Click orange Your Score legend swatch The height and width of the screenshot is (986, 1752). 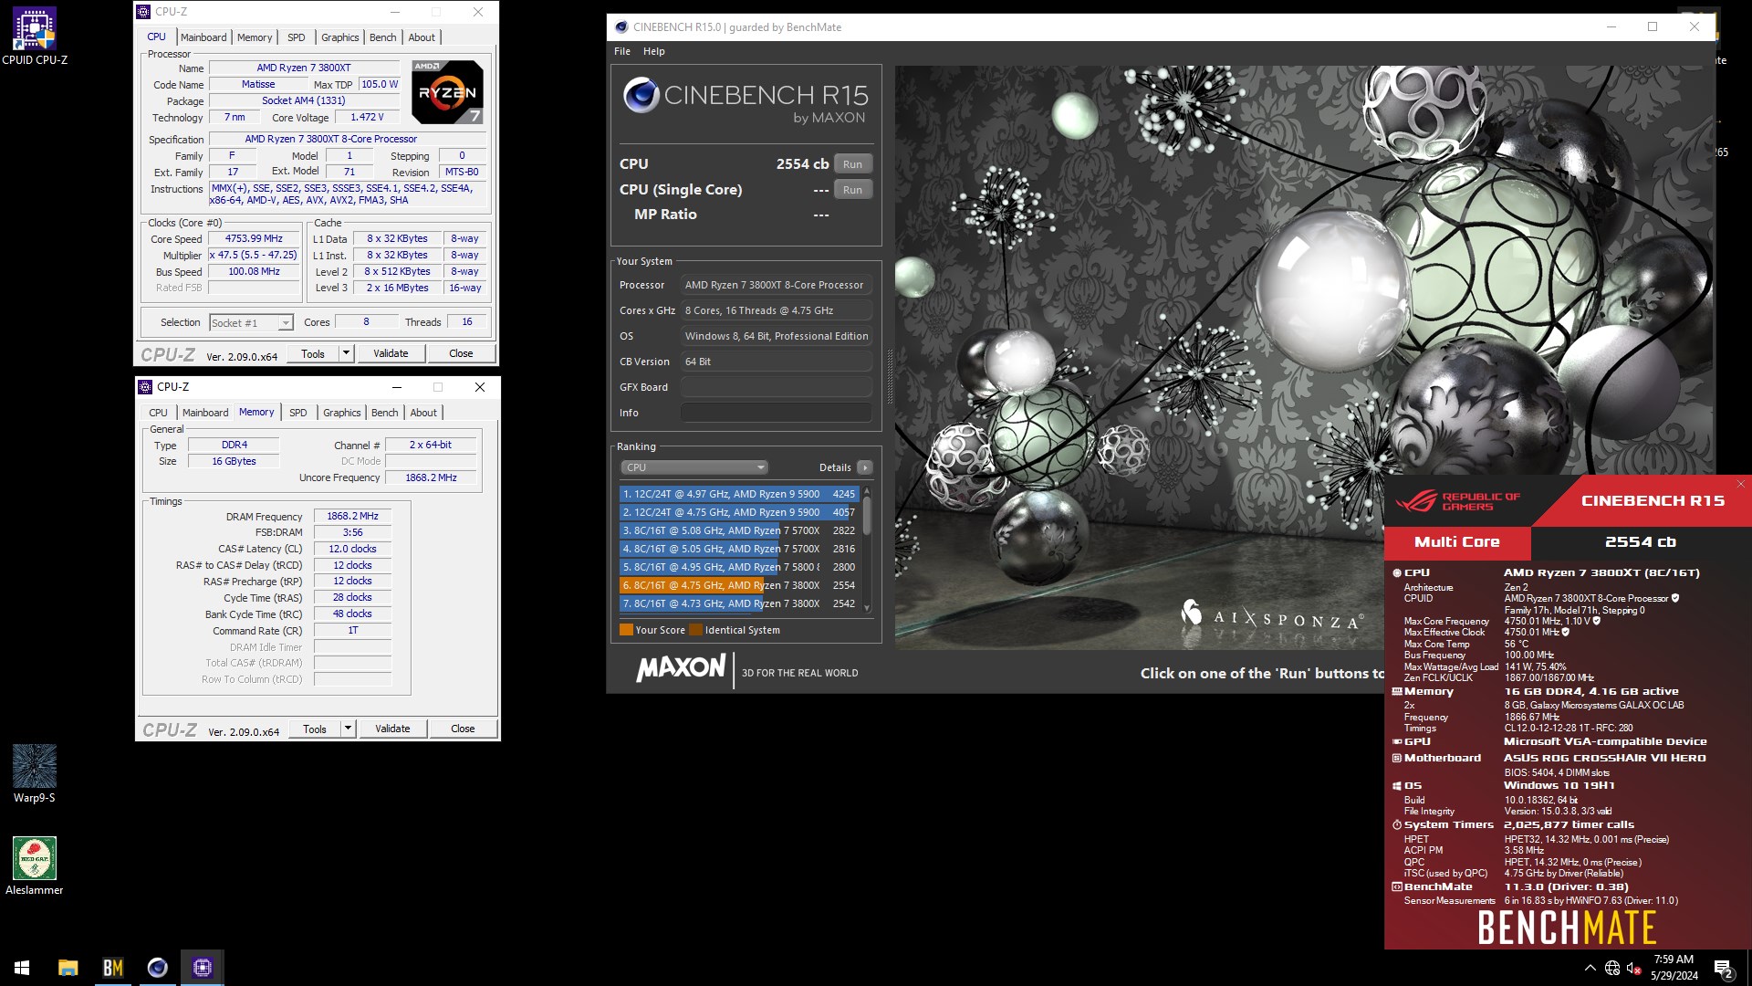626,630
